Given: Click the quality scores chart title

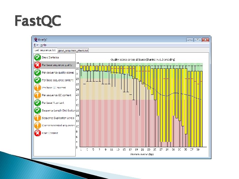Looking at the screenshot, I should point(143,60).
